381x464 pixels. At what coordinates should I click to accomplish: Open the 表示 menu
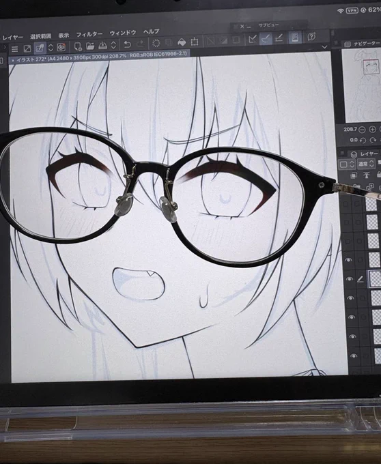click(63, 35)
